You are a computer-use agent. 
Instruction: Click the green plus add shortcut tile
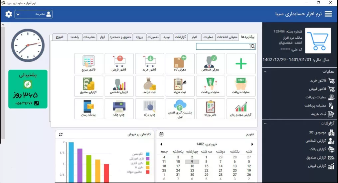point(241,64)
